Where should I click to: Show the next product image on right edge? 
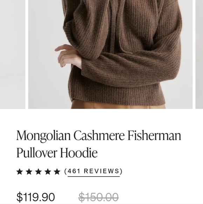(x=199, y=54)
